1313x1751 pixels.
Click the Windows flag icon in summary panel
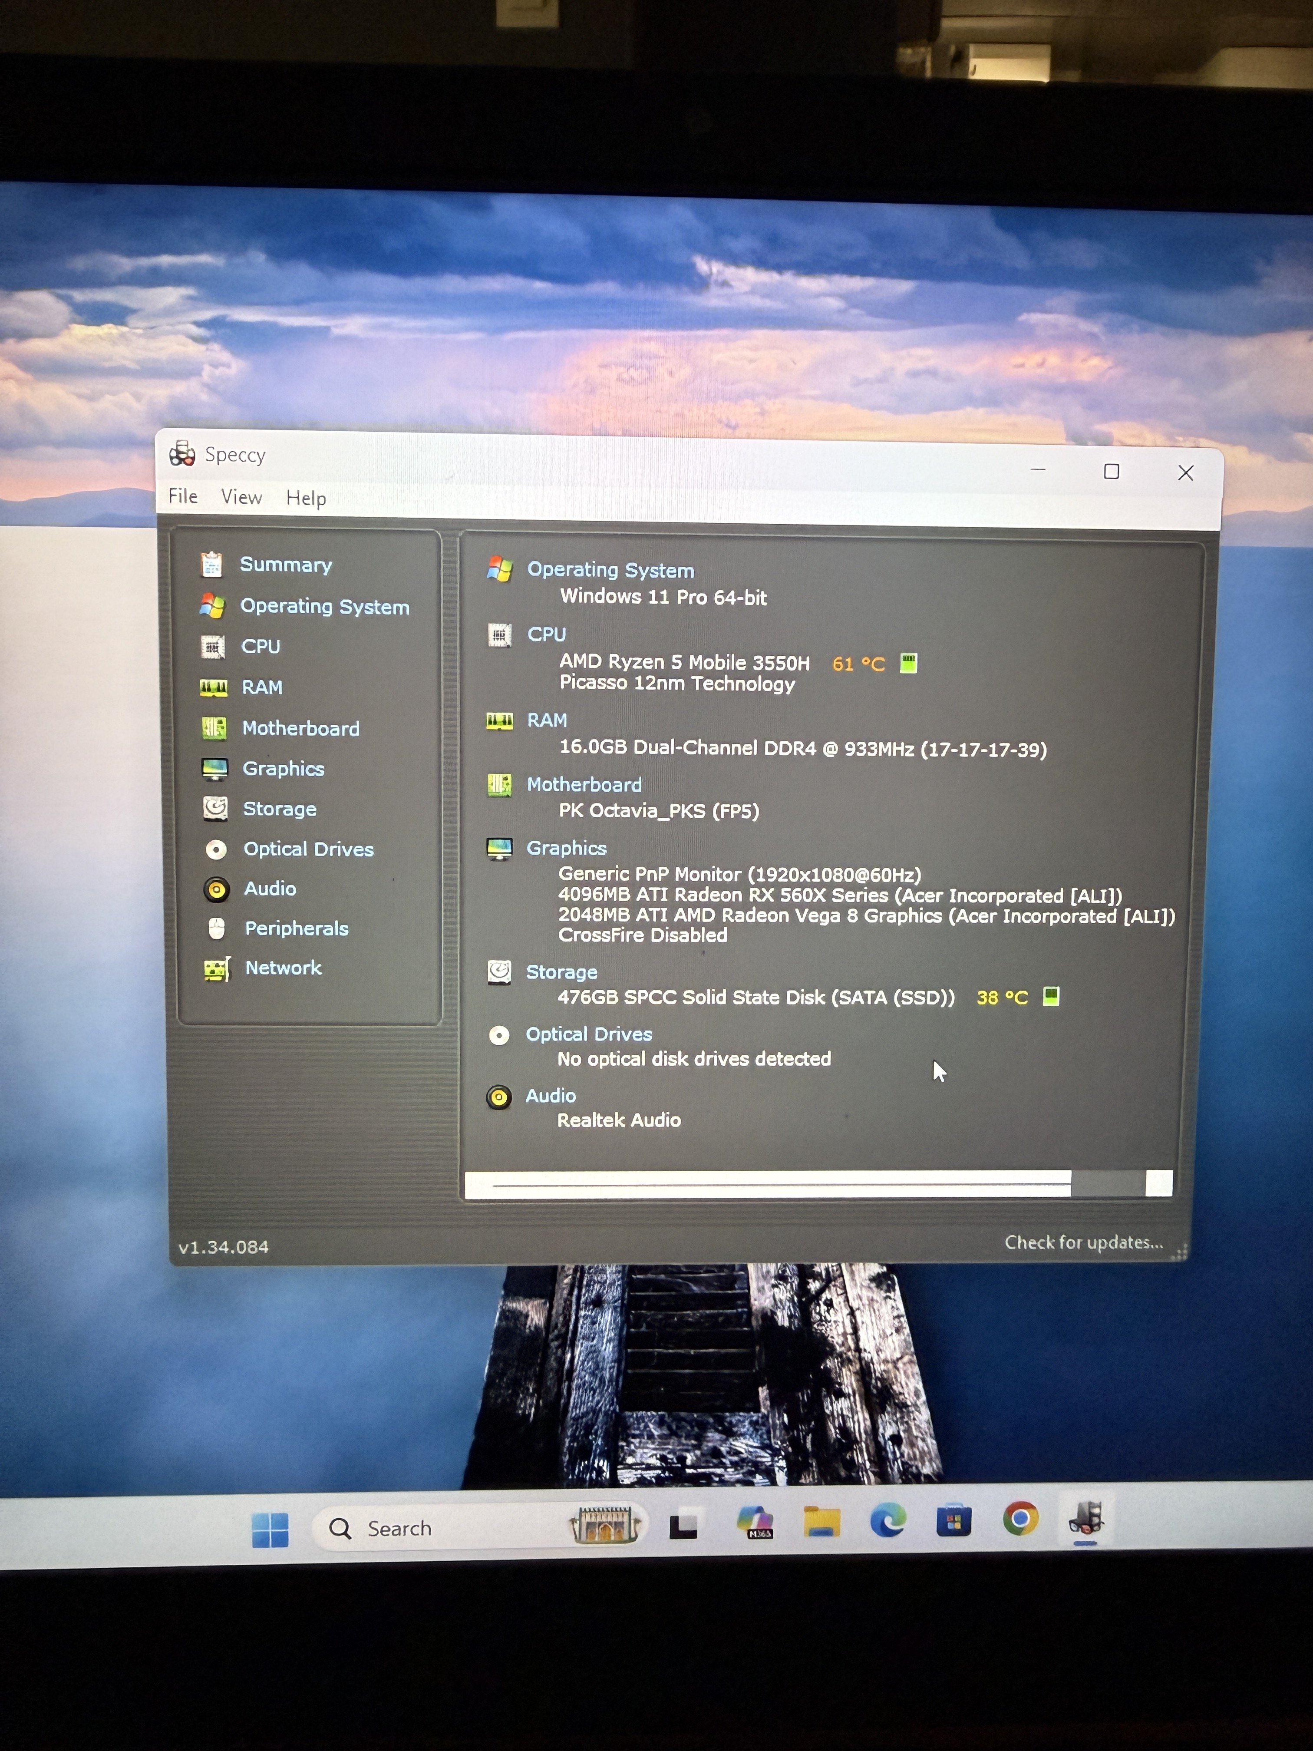[x=500, y=568]
